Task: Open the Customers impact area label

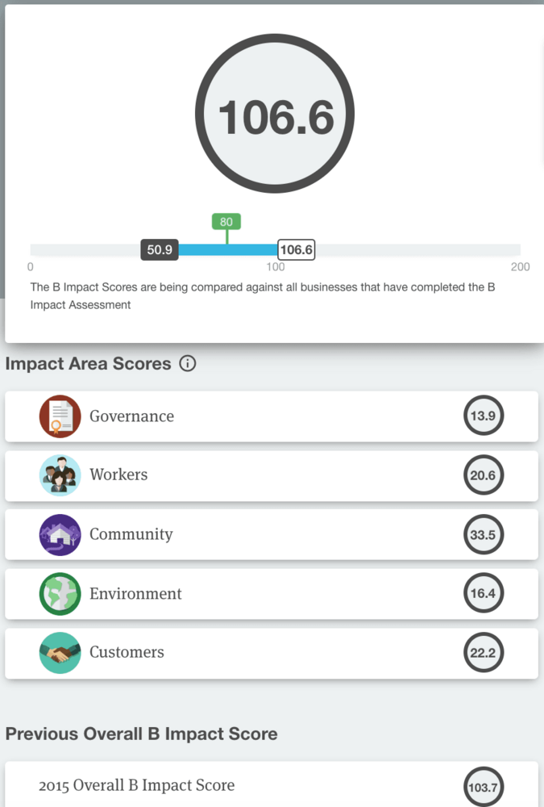Action: (x=127, y=653)
